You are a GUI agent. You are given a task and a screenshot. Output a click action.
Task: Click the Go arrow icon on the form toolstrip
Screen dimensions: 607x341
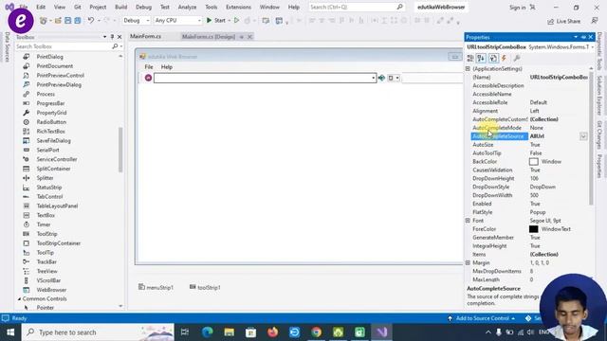pos(381,78)
